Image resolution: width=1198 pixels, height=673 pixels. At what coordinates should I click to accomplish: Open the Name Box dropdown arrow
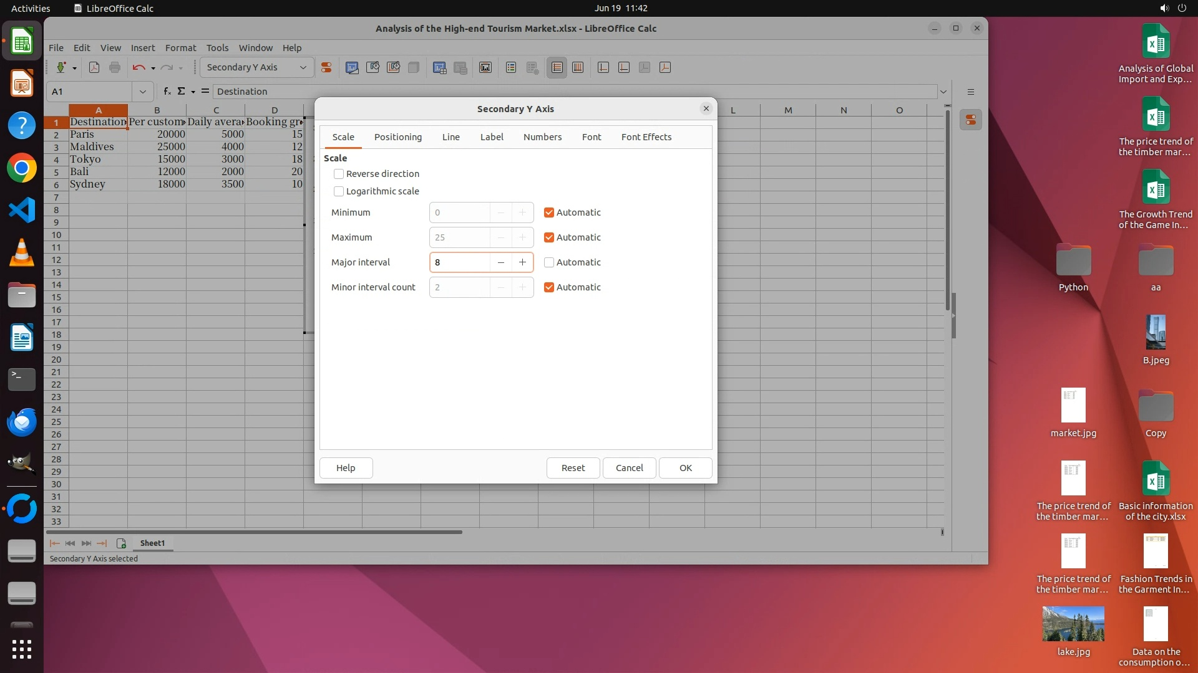point(143,92)
